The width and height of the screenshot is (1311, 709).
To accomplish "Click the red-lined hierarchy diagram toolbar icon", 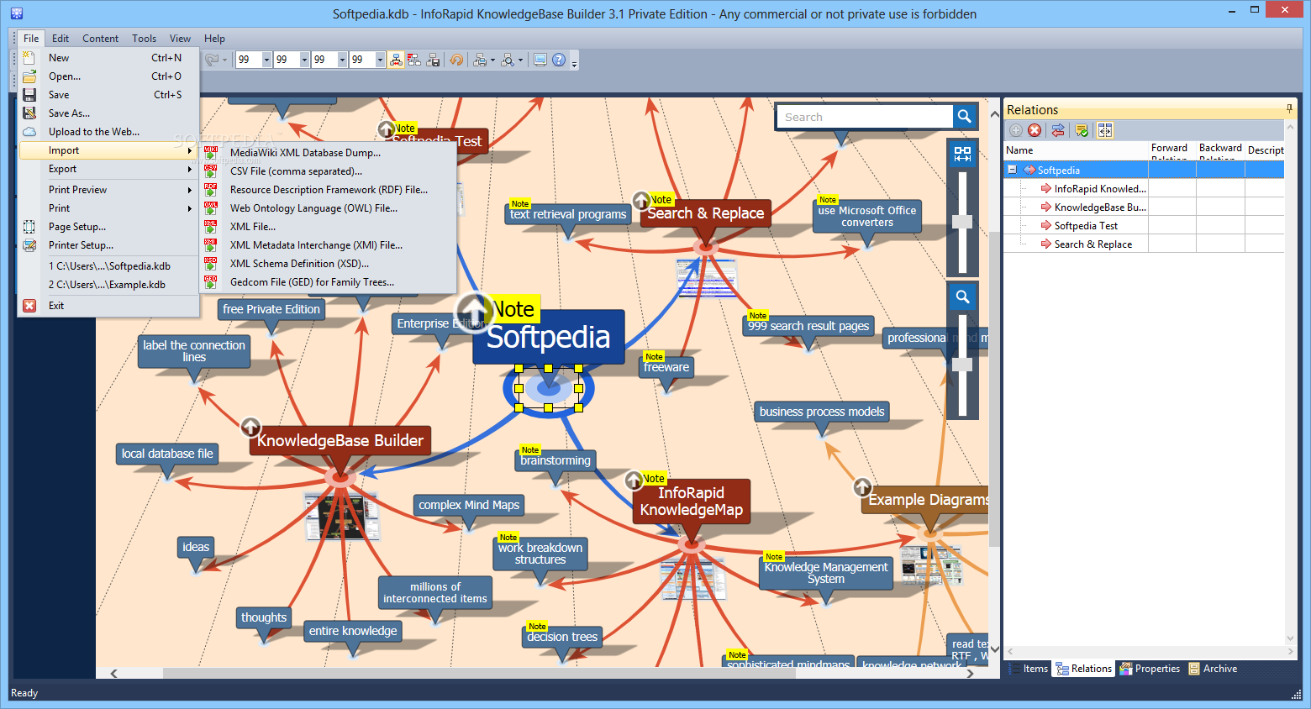I will point(414,60).
